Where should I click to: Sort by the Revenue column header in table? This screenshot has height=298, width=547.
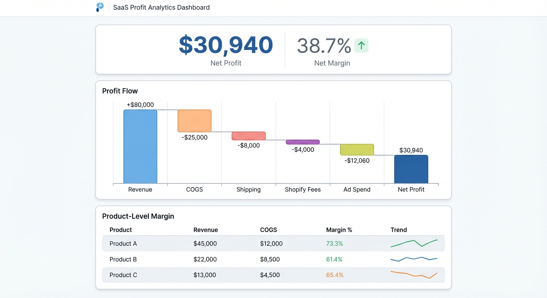206,230
